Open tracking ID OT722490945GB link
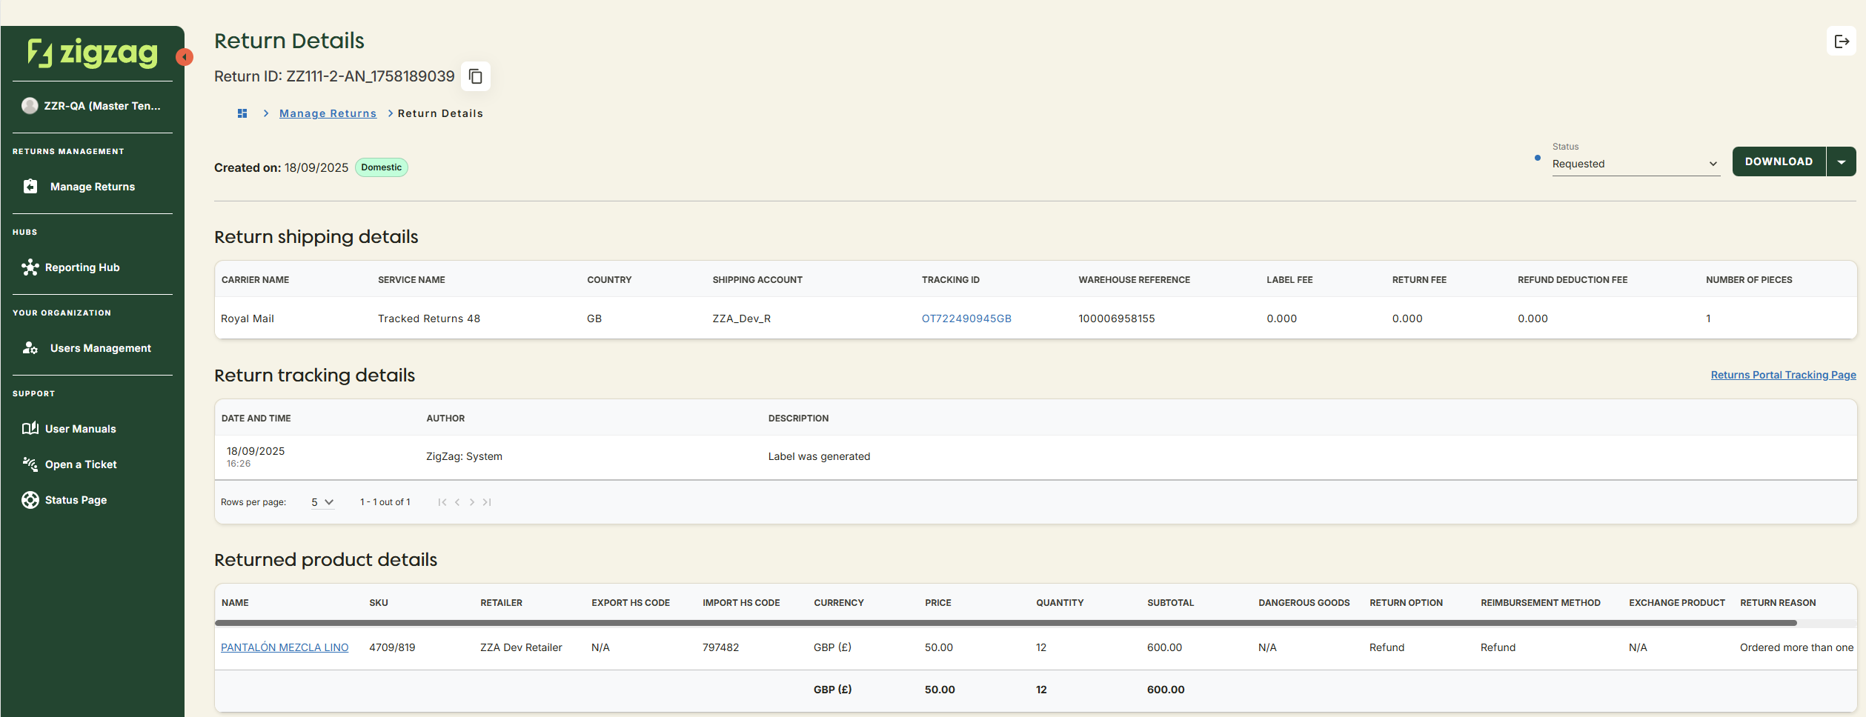This screenshot has width=1866, height=717. [966, 319]
